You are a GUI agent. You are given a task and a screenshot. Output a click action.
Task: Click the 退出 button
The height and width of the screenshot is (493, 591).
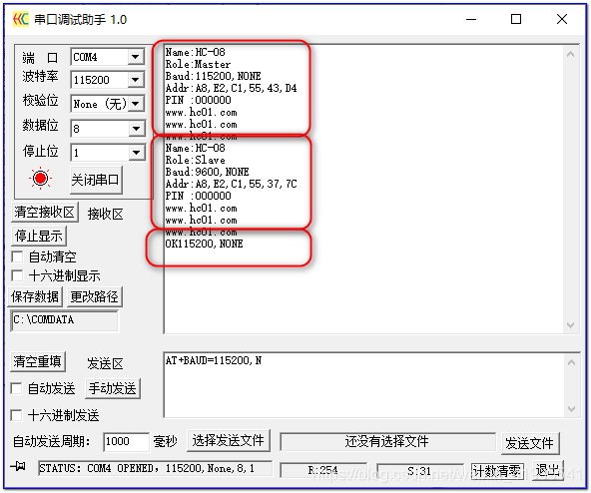point(548,470)
